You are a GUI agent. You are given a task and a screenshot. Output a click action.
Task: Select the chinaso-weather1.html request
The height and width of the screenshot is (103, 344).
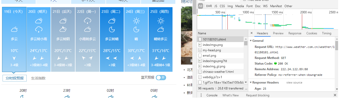[x=218, y=72]
